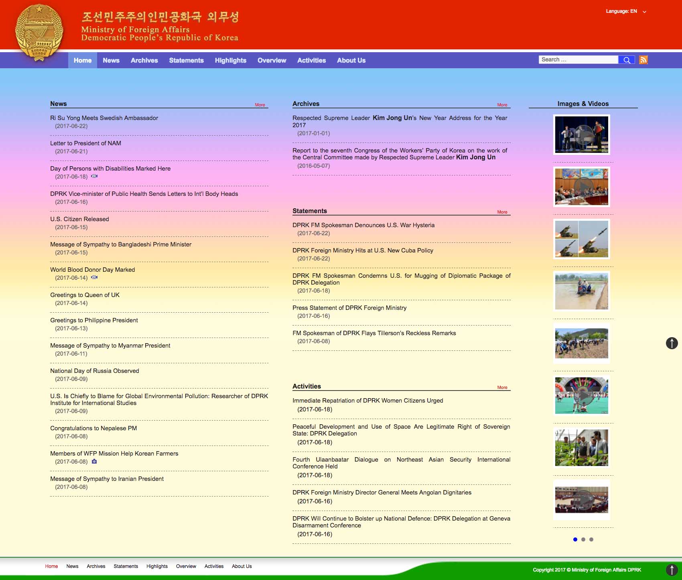682x580 pixels.
Task: Click video icon beside Day of Persons with Disabilities
Action: coord(94,176)
